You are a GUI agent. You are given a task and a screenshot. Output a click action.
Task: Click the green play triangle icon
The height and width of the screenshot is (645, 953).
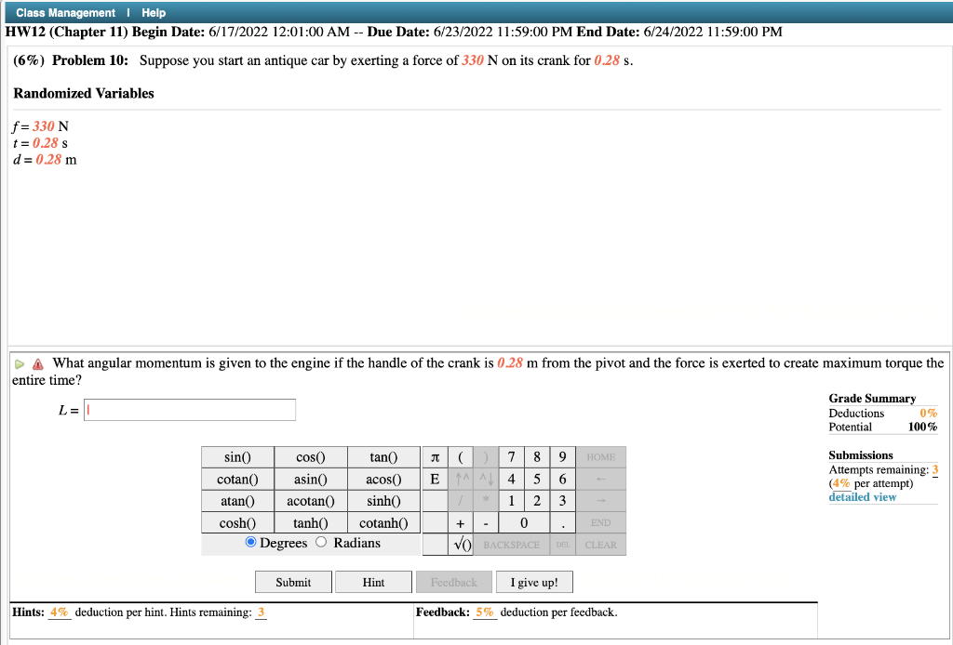click(19, 363)
